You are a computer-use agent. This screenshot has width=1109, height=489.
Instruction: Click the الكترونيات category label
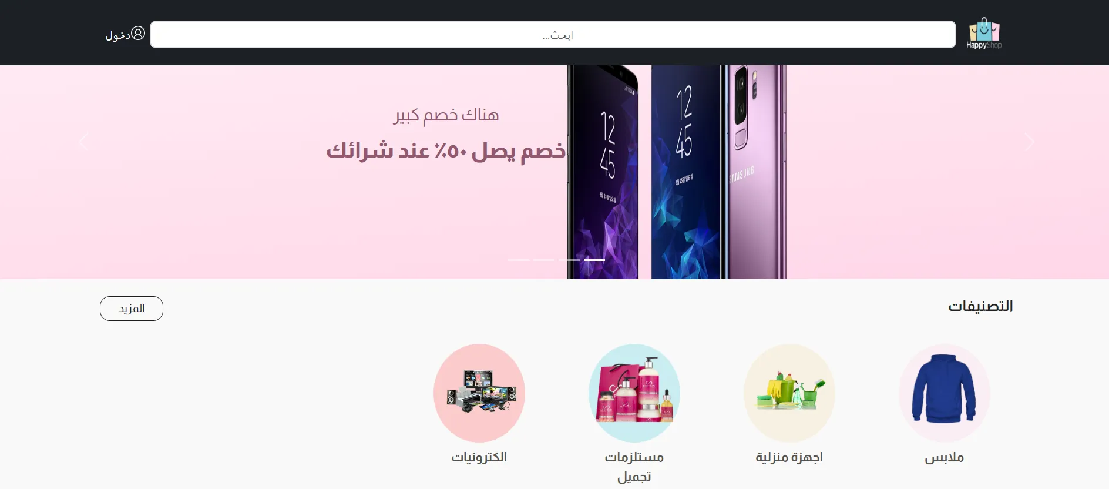point(479,457)
